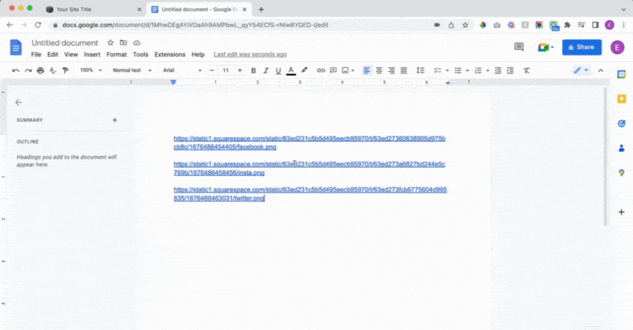
Task: Toggle bold formatting
Action: [253, 71]
